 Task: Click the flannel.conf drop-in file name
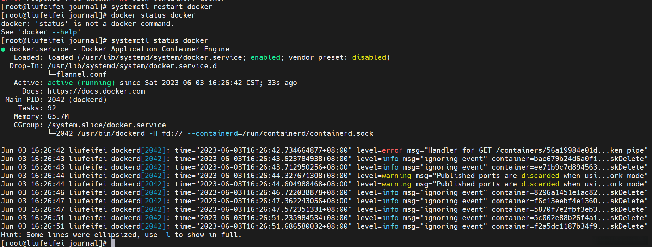coord(81,75)
